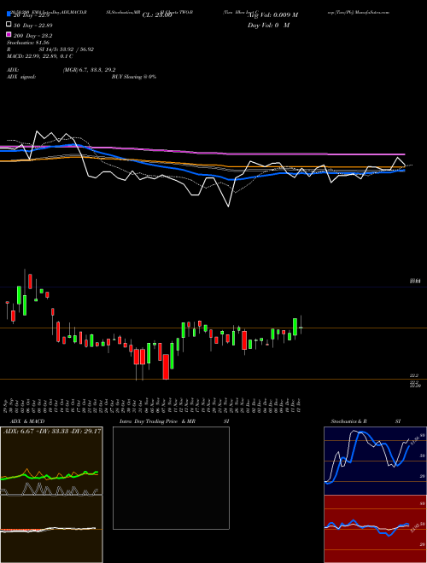
Task: Click the tall red candle at the chart's lowest point
Action: pos(166,366)
